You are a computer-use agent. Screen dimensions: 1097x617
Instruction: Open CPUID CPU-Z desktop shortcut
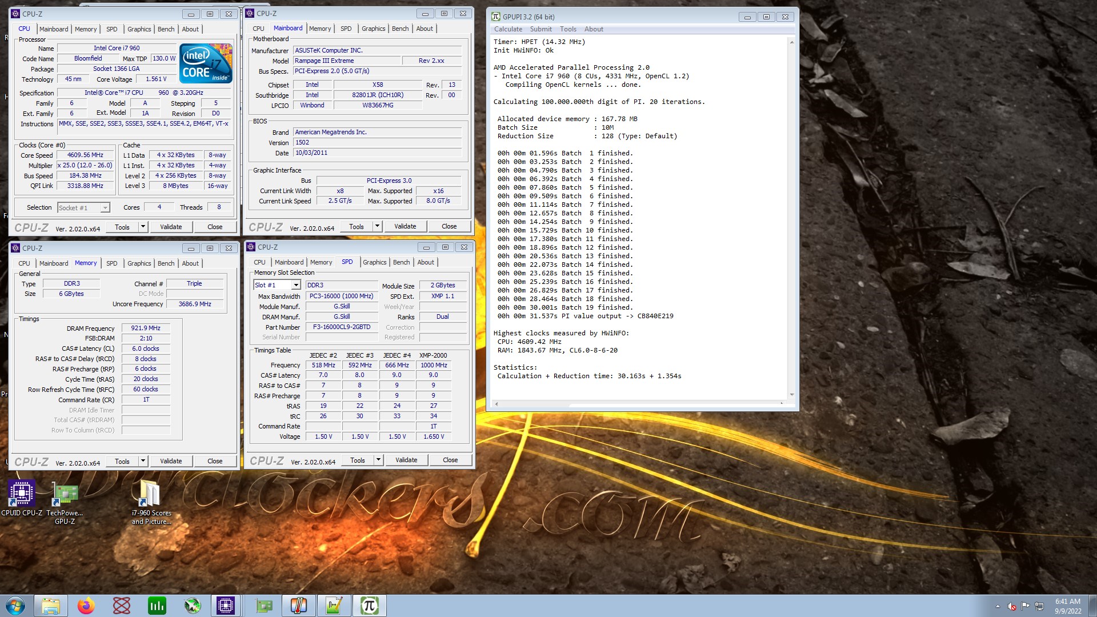22,498
